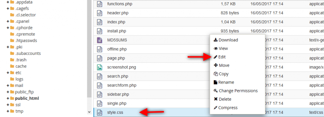Image resolution: width=324 pixels, height=117 pixels.
Task: Expand the public_html folder
Action: coord(8,98)
